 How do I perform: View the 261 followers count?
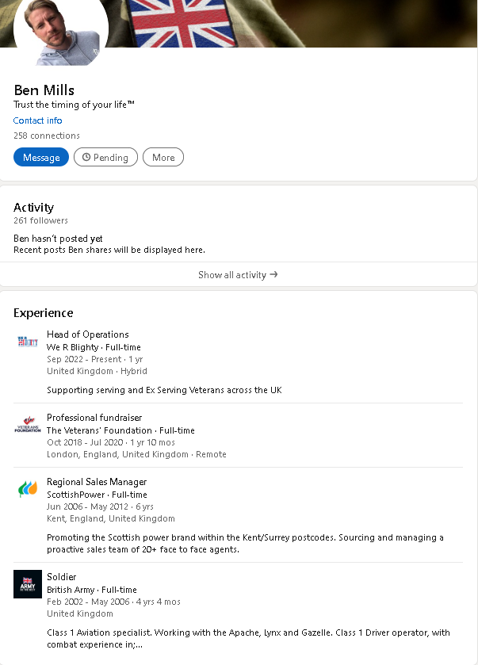click(x=40, y=220)
